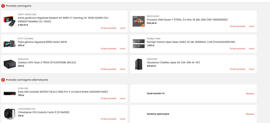The width and height of the screenshot is (270, 123).
Task: Click 'Usuń' for the graphics card
Action: click(123, 28)
